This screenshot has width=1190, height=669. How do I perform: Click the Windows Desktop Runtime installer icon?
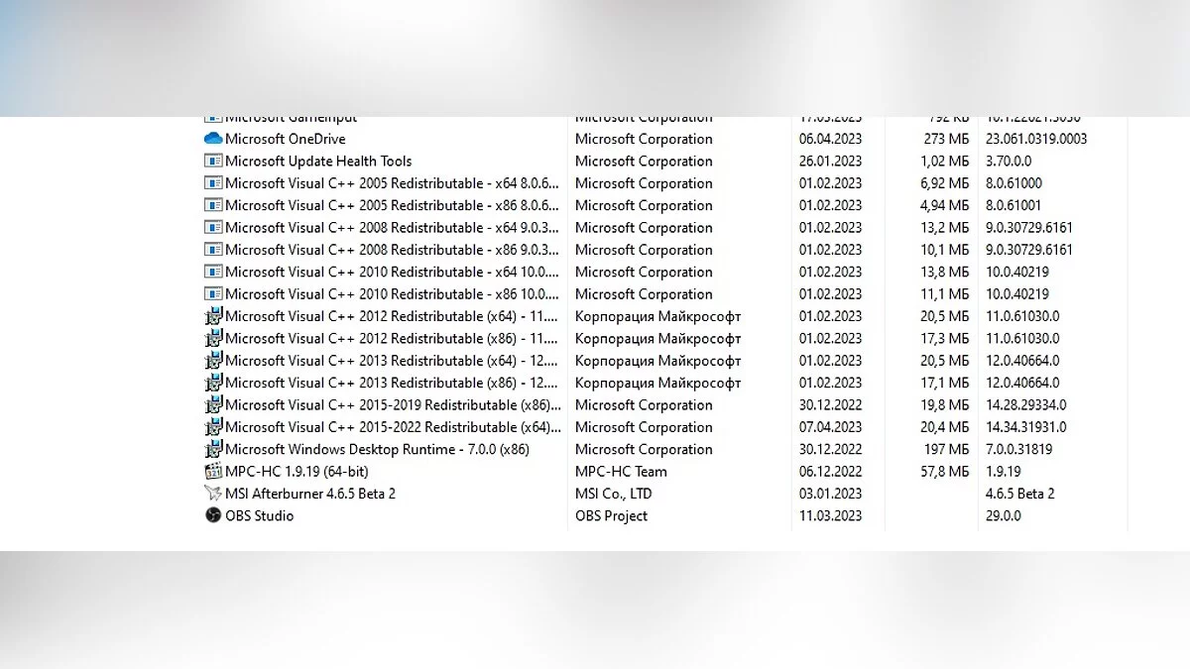click(x=213, y=449)
